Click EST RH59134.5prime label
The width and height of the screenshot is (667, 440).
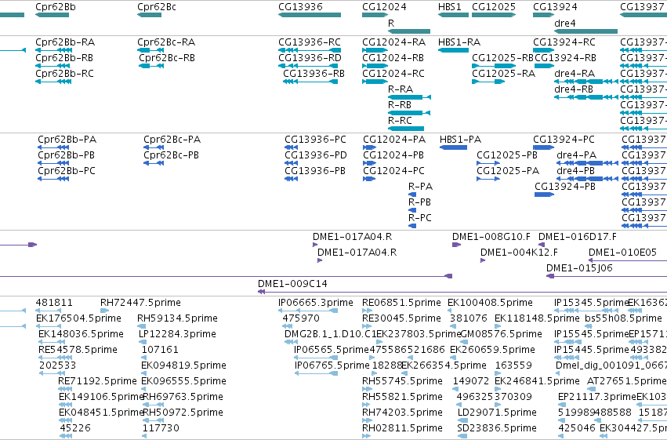pyautogui.click(x=177, y=318)
